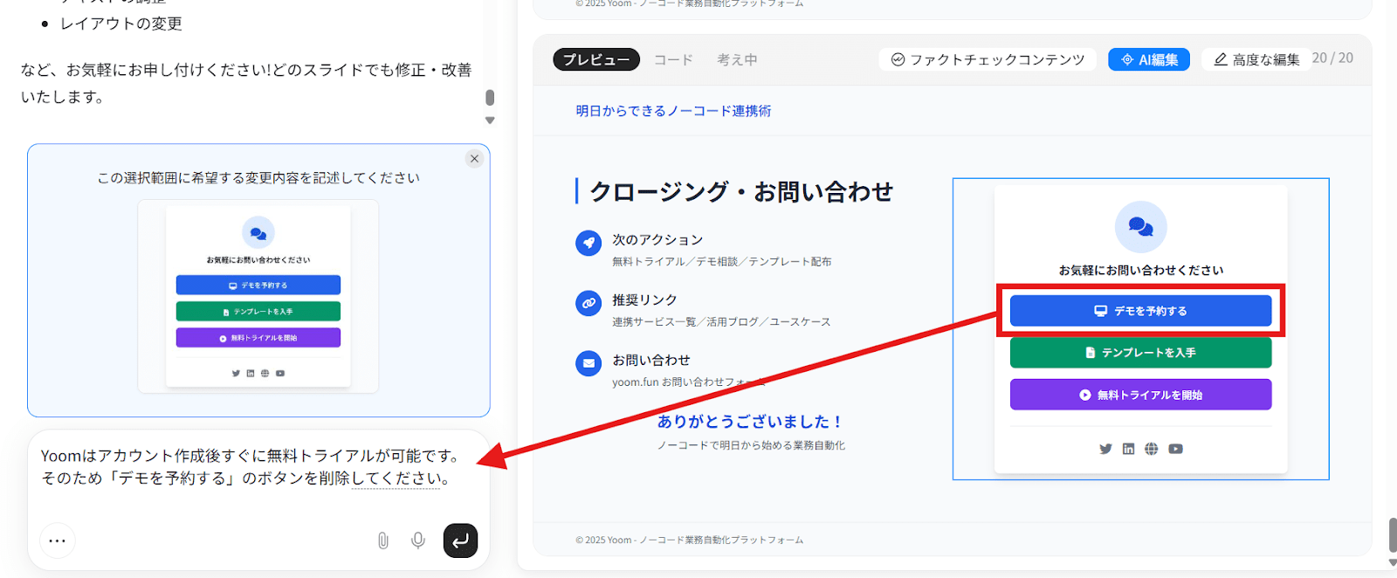Screen dimensions: 1397x578
Task: Submit the message with enter arrow button
Action: [x=460, y=540]
